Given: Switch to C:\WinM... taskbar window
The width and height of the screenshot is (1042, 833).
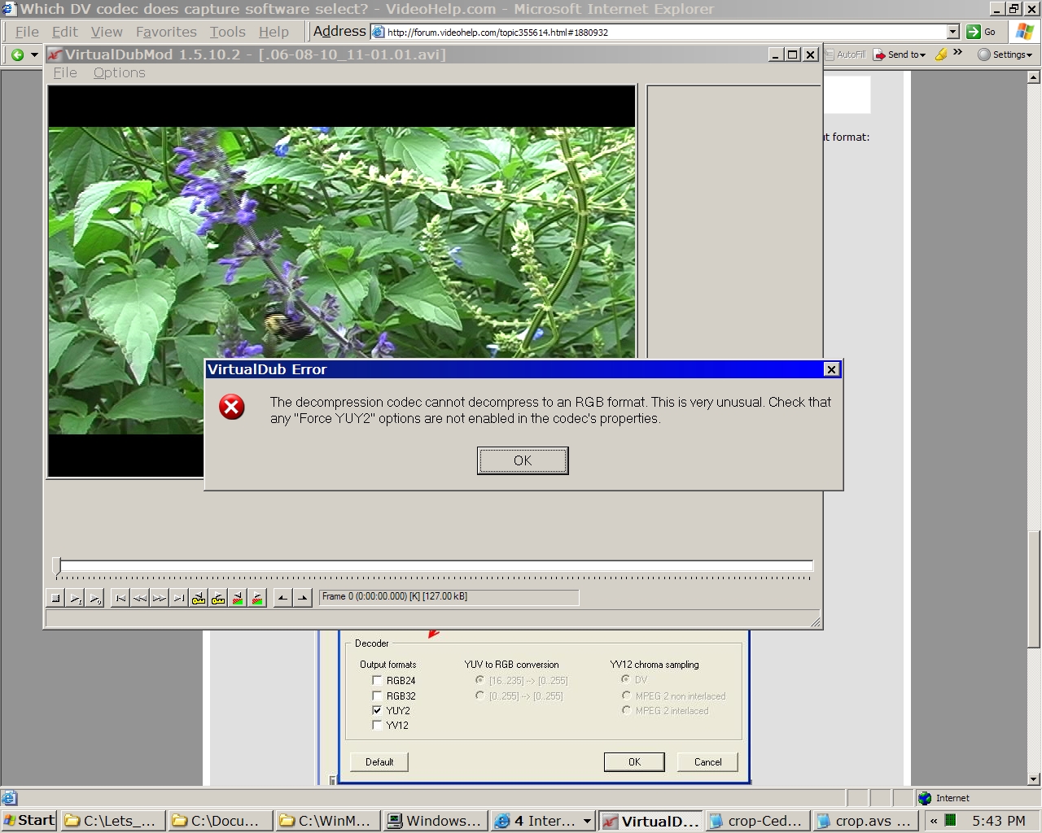Looking at the screenshot, I should [327, 821].
